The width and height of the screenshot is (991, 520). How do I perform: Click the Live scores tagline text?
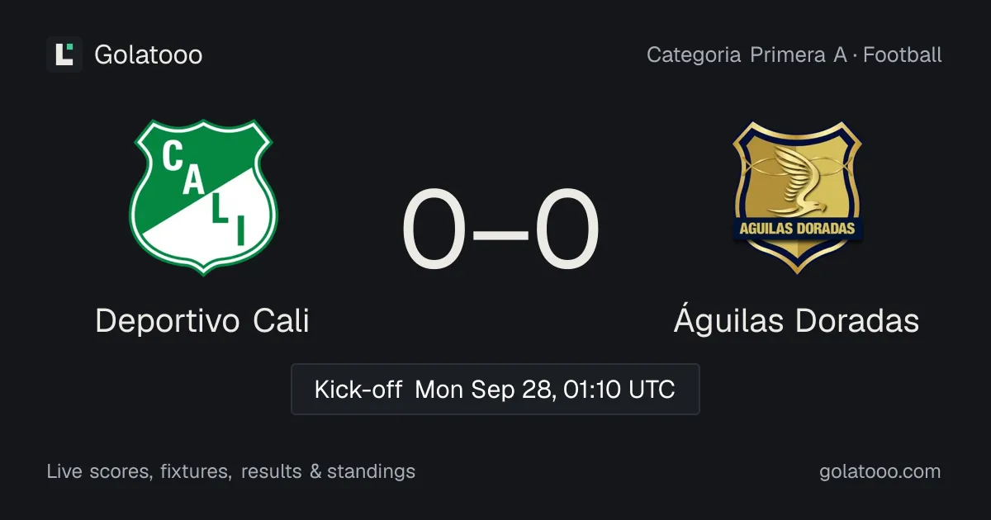point(99,471)
